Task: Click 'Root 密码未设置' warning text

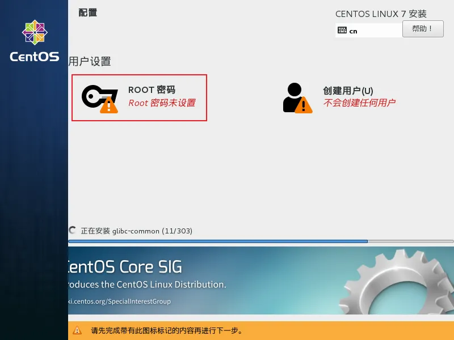Action: click(x=162, y=103)
